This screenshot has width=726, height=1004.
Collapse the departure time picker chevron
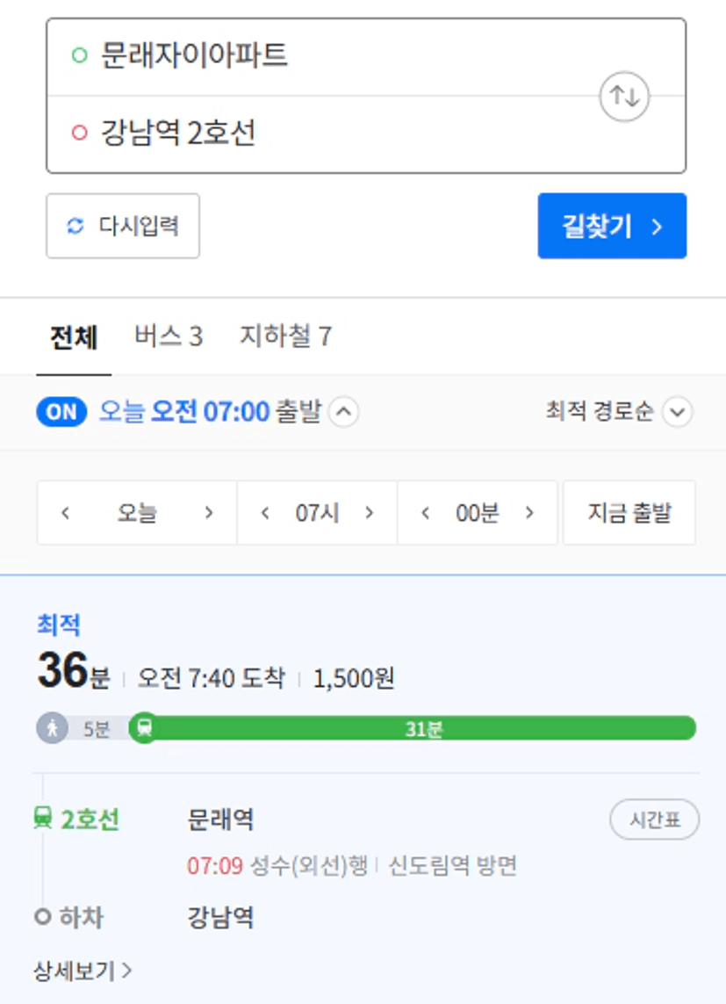[343, 412]
